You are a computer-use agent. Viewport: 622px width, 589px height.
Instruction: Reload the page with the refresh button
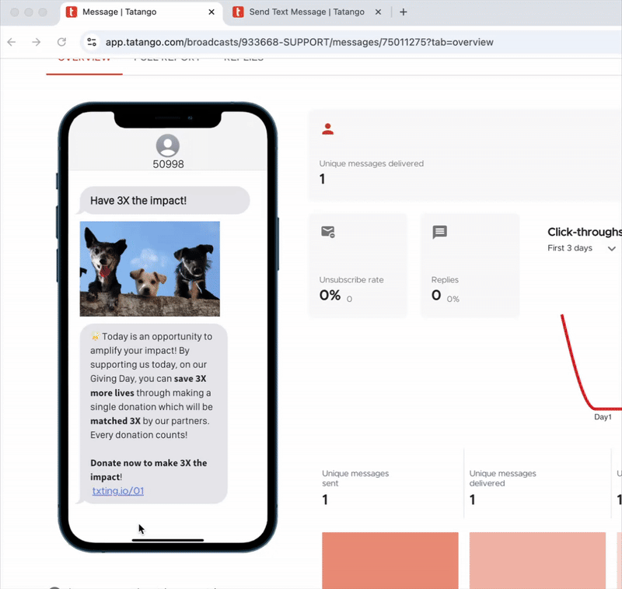click(61, 42)
